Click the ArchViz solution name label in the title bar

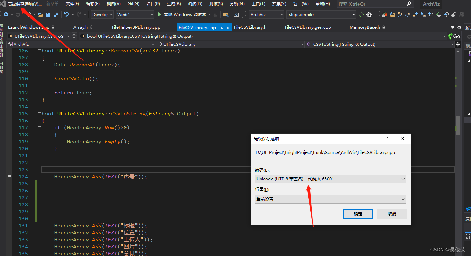coord(431,4)
